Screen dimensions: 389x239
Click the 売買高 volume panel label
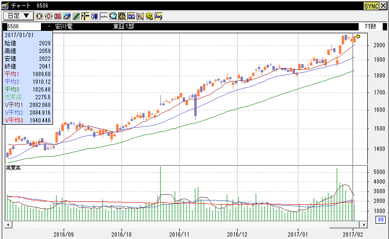(x=12, y=168)
